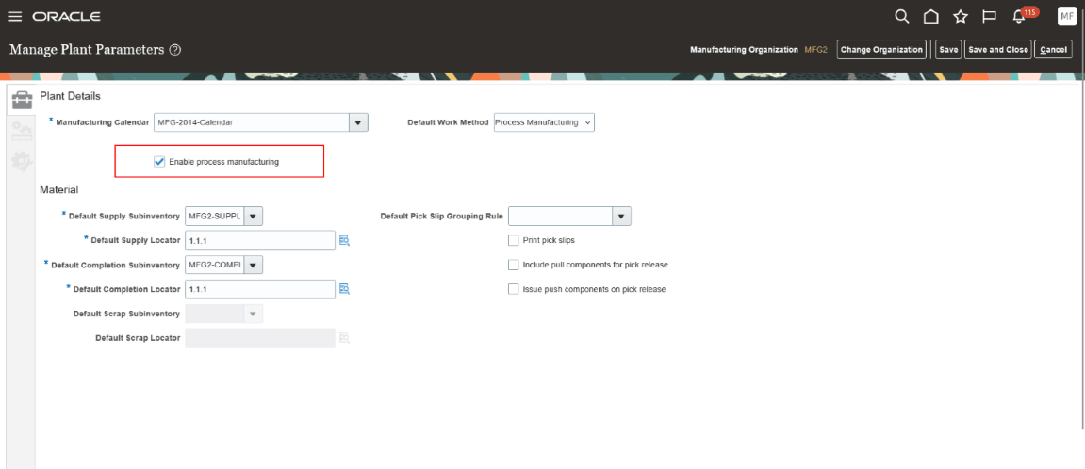
Task: Open the search icon in header
Action: pyautogui.click(x=901, y=16)
